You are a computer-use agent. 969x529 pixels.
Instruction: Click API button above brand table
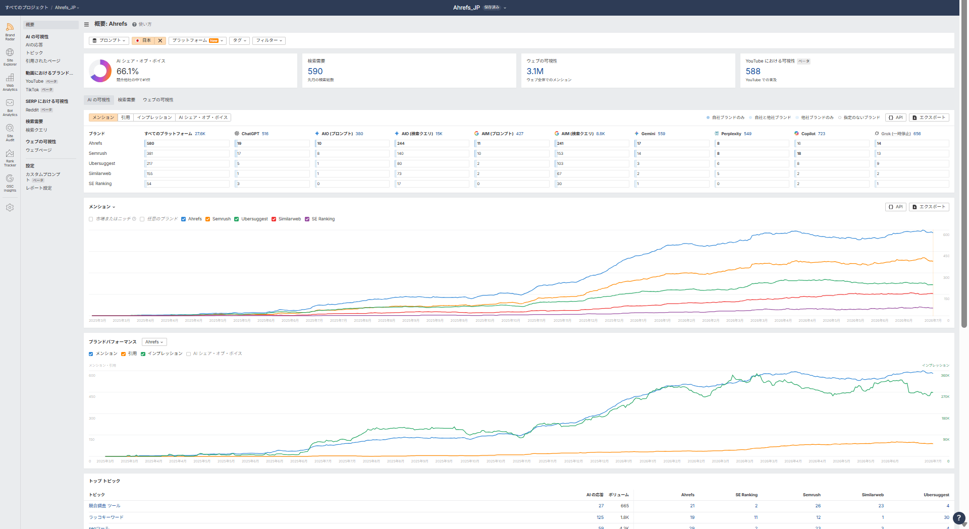coord(896,117)
